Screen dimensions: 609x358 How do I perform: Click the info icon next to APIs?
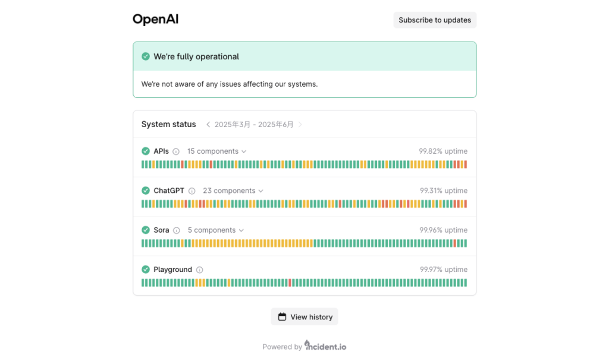pos(176,151)
